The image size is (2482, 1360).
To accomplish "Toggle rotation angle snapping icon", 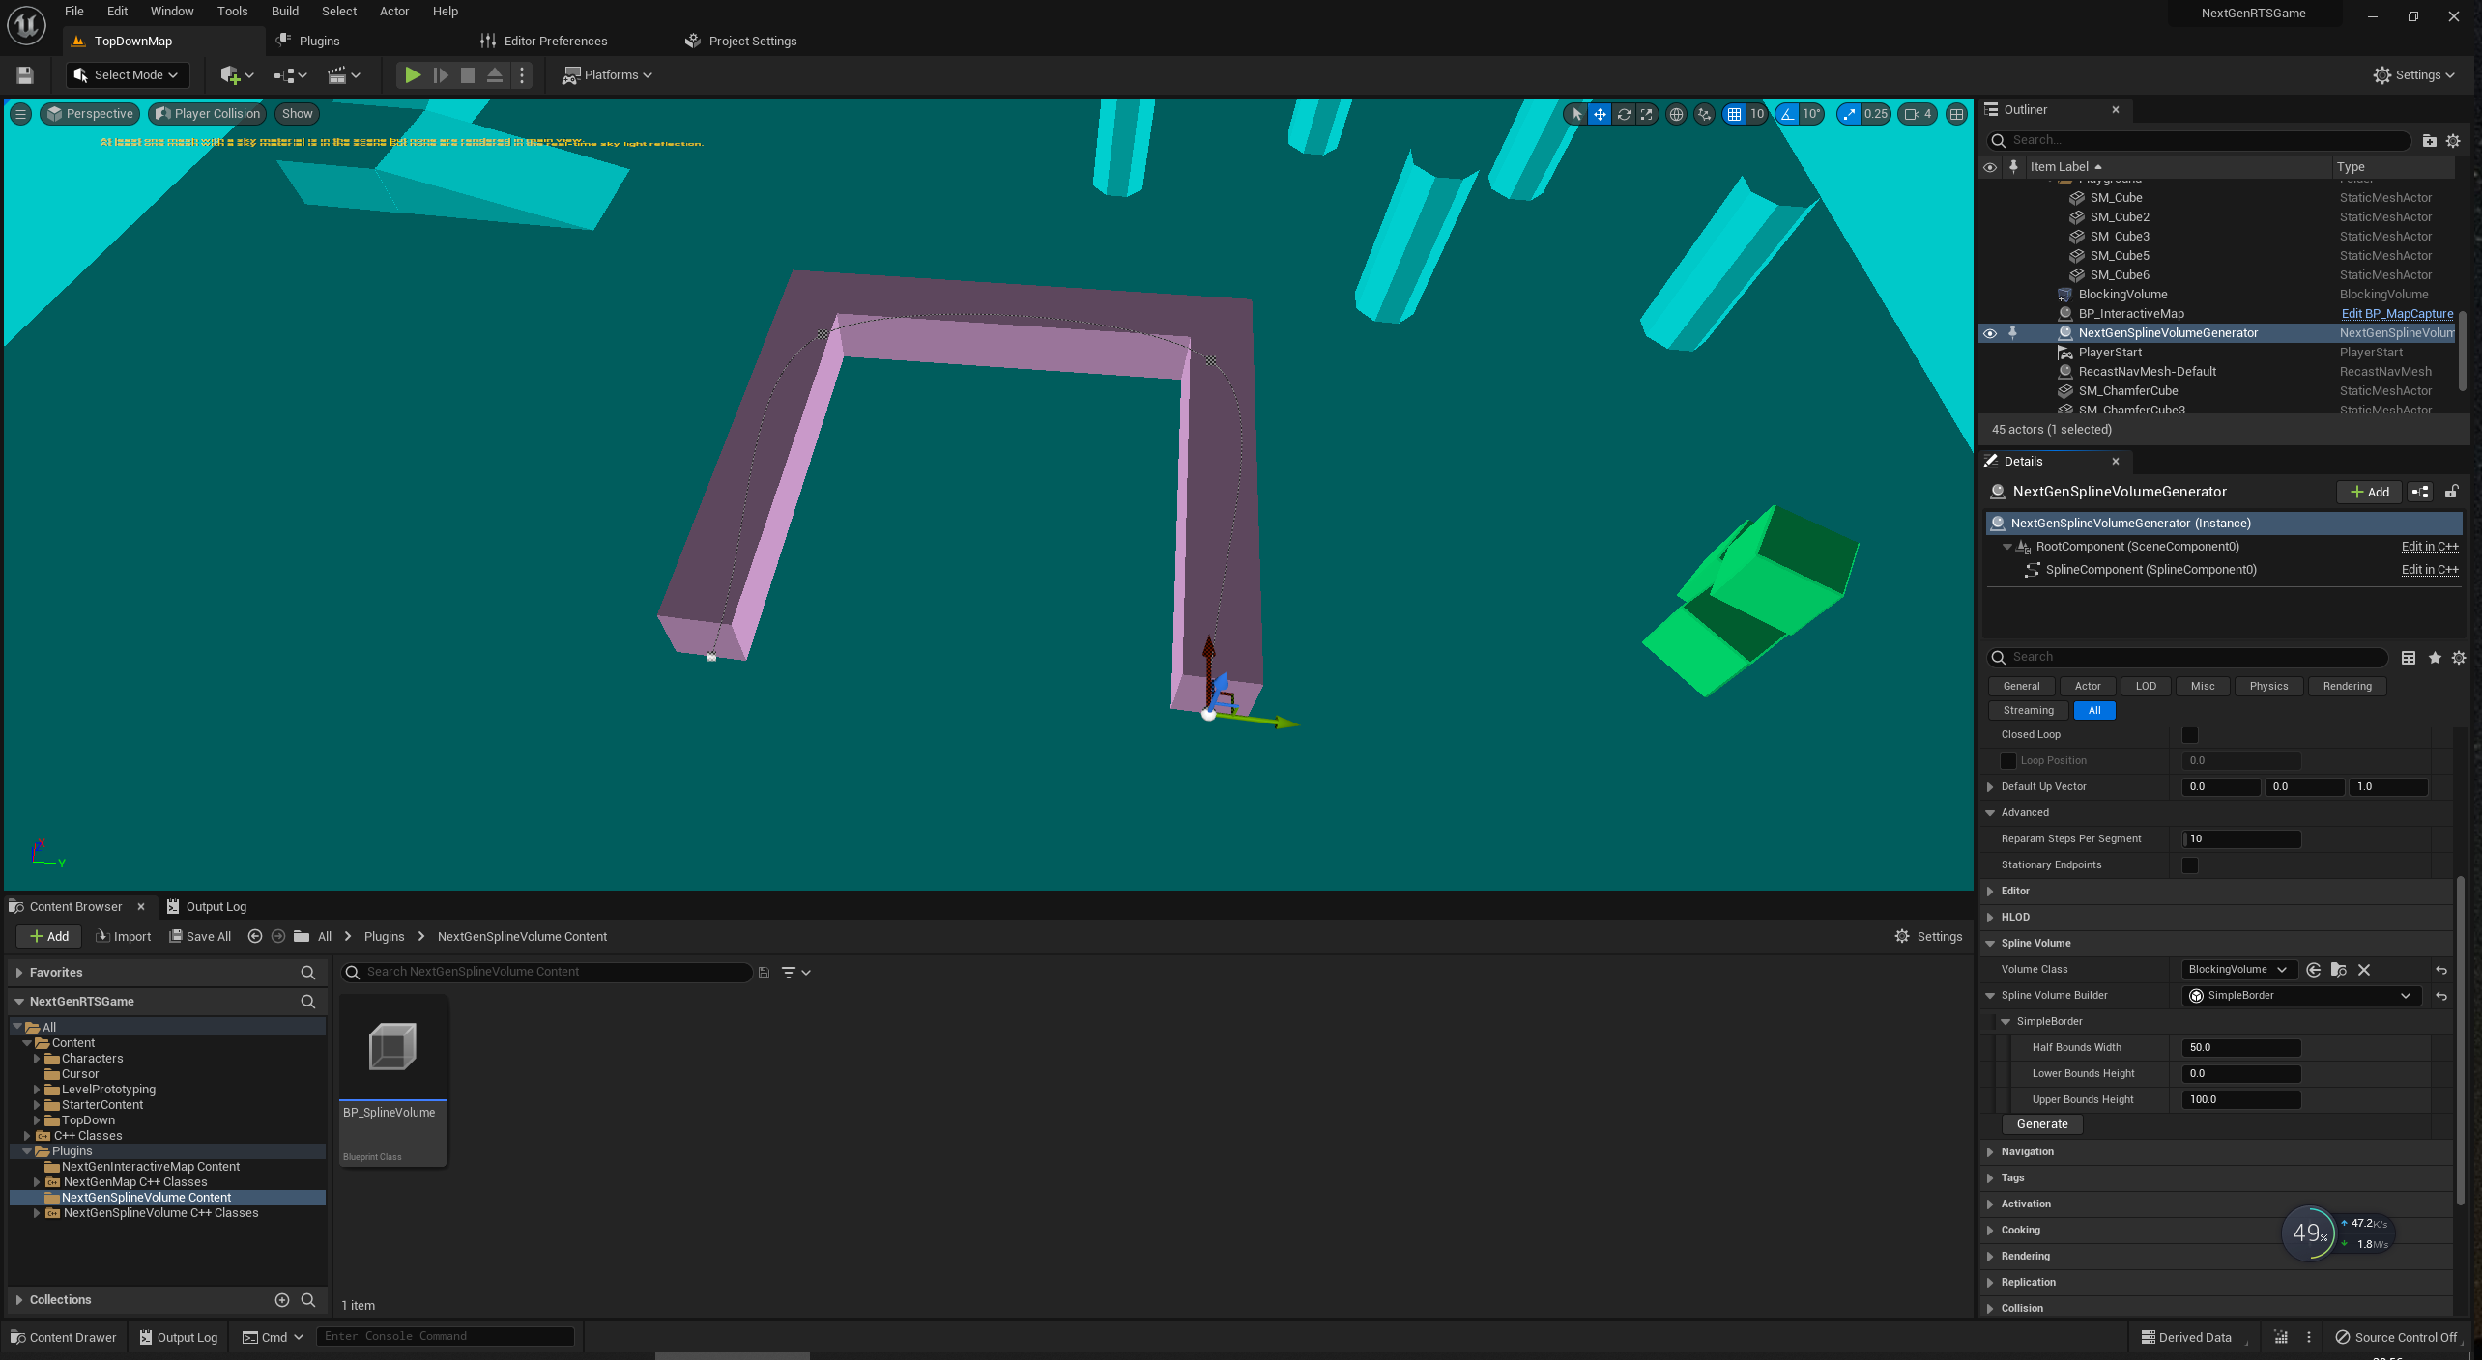I will pyautogui.click(x=1788, y=114).
